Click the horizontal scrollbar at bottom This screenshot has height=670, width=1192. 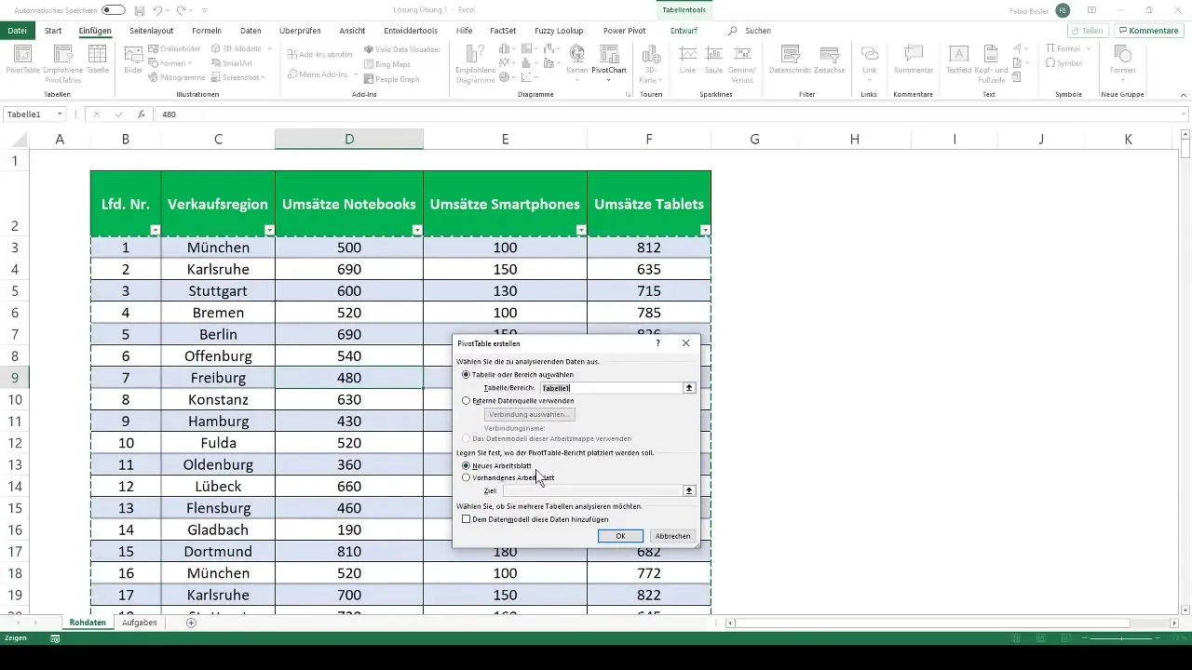(931, 623)
